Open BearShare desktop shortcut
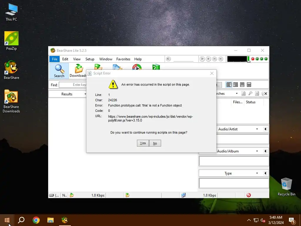The width and height of the screenshot is (301, 226). (x=11, y=70)
